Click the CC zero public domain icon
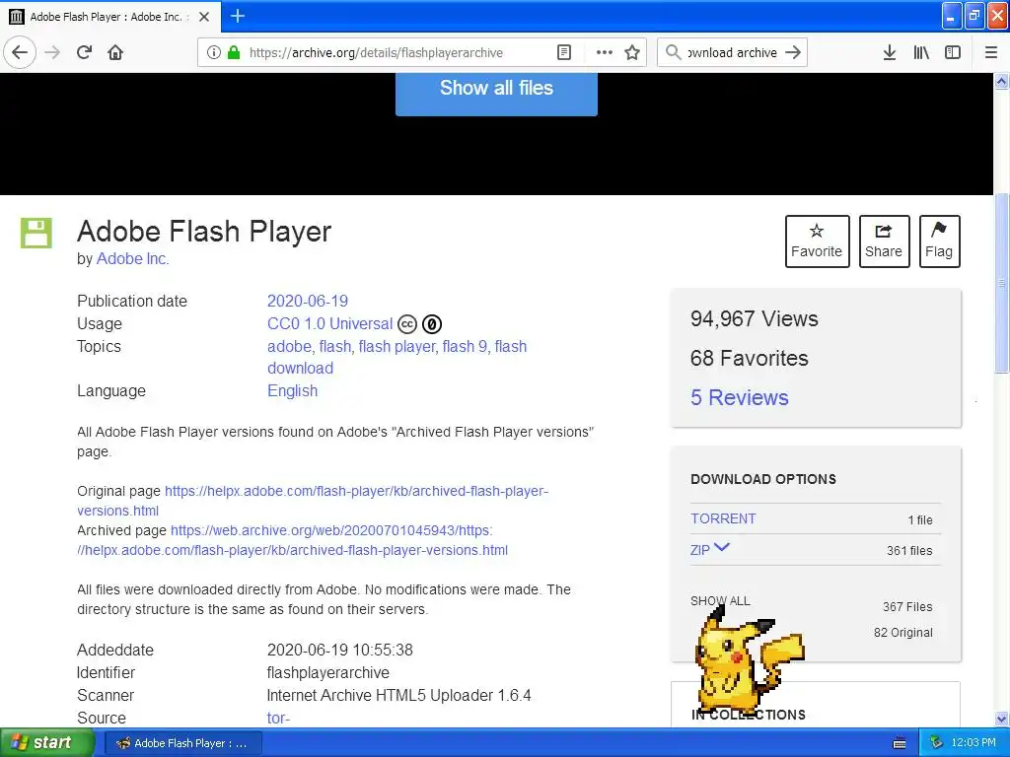The image size is (1010, 757). pos(432,323)
